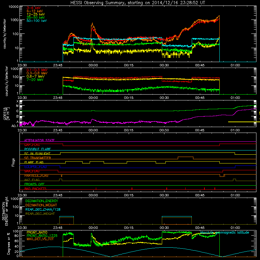260x260 pixels.
Task: Select the red 3-6 keV legend label
Action: 34,8
